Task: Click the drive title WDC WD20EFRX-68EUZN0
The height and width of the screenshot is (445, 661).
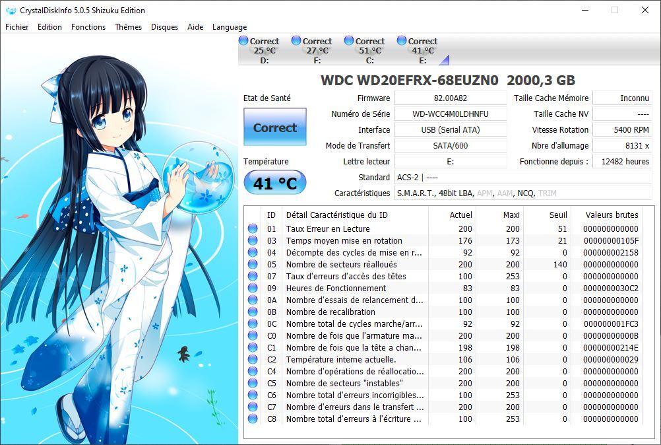Action: point(409,80)
